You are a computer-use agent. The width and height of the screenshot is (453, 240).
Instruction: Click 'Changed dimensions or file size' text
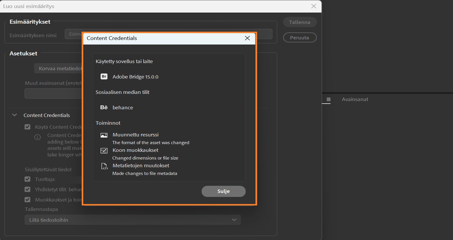point(145,158)
